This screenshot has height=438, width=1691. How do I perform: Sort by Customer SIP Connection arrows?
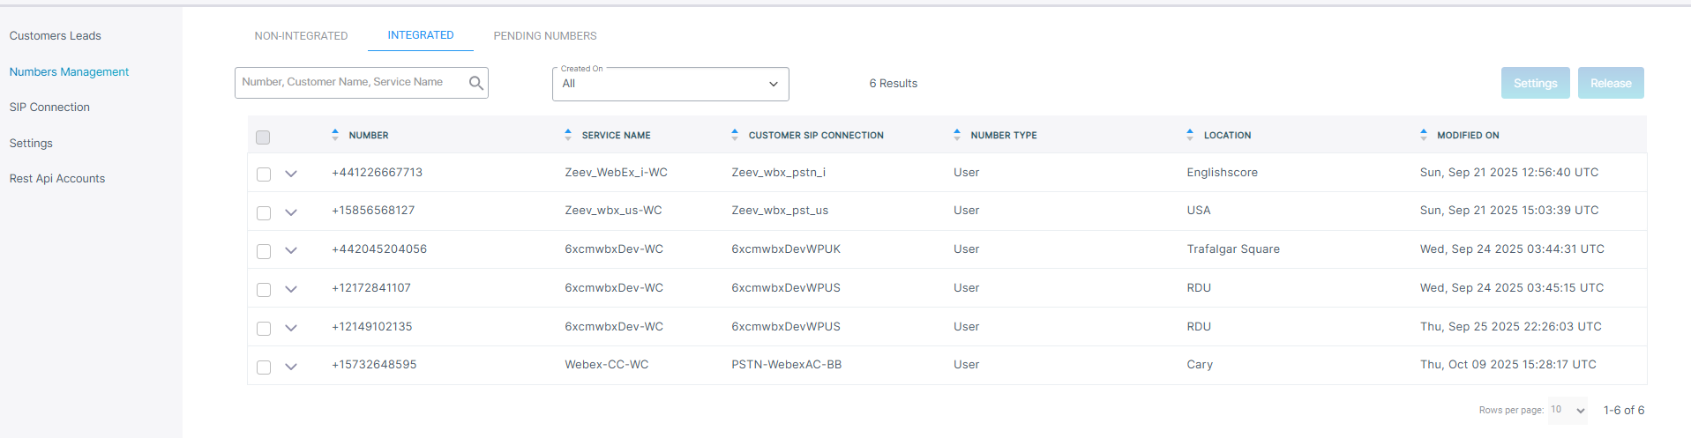(x=735, y=135)
